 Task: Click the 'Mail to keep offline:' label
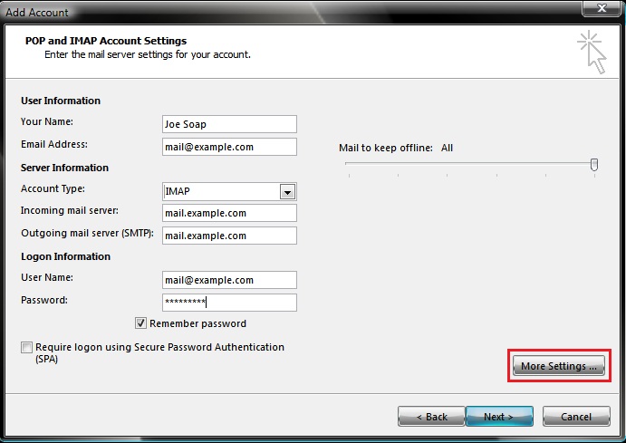click(x=386, y=148)
